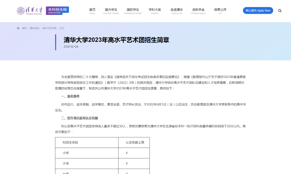Go to the 信息公开 Info menu
The width and height of the screenshot is (291, 174).
click(220, 11)
